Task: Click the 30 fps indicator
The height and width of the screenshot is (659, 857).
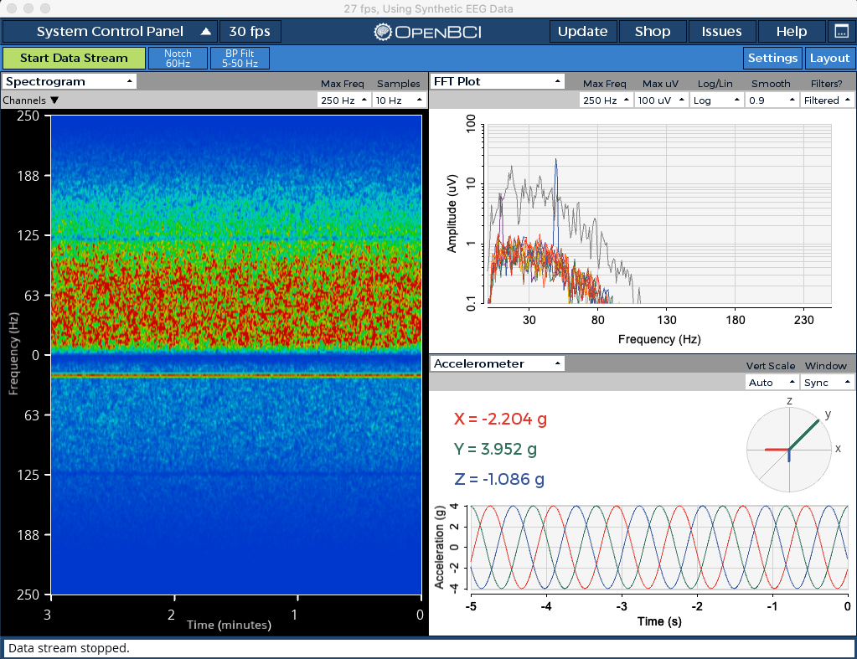Action: point(250,30)
